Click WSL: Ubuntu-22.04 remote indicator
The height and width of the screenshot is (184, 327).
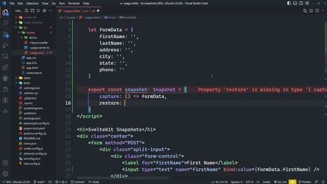16,182
